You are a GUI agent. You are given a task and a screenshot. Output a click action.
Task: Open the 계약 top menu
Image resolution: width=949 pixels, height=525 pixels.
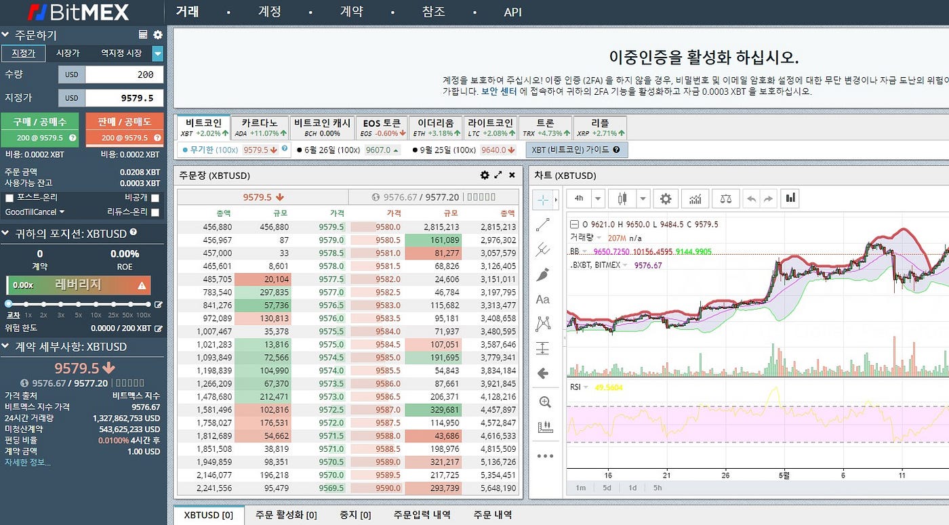point(351,12)
